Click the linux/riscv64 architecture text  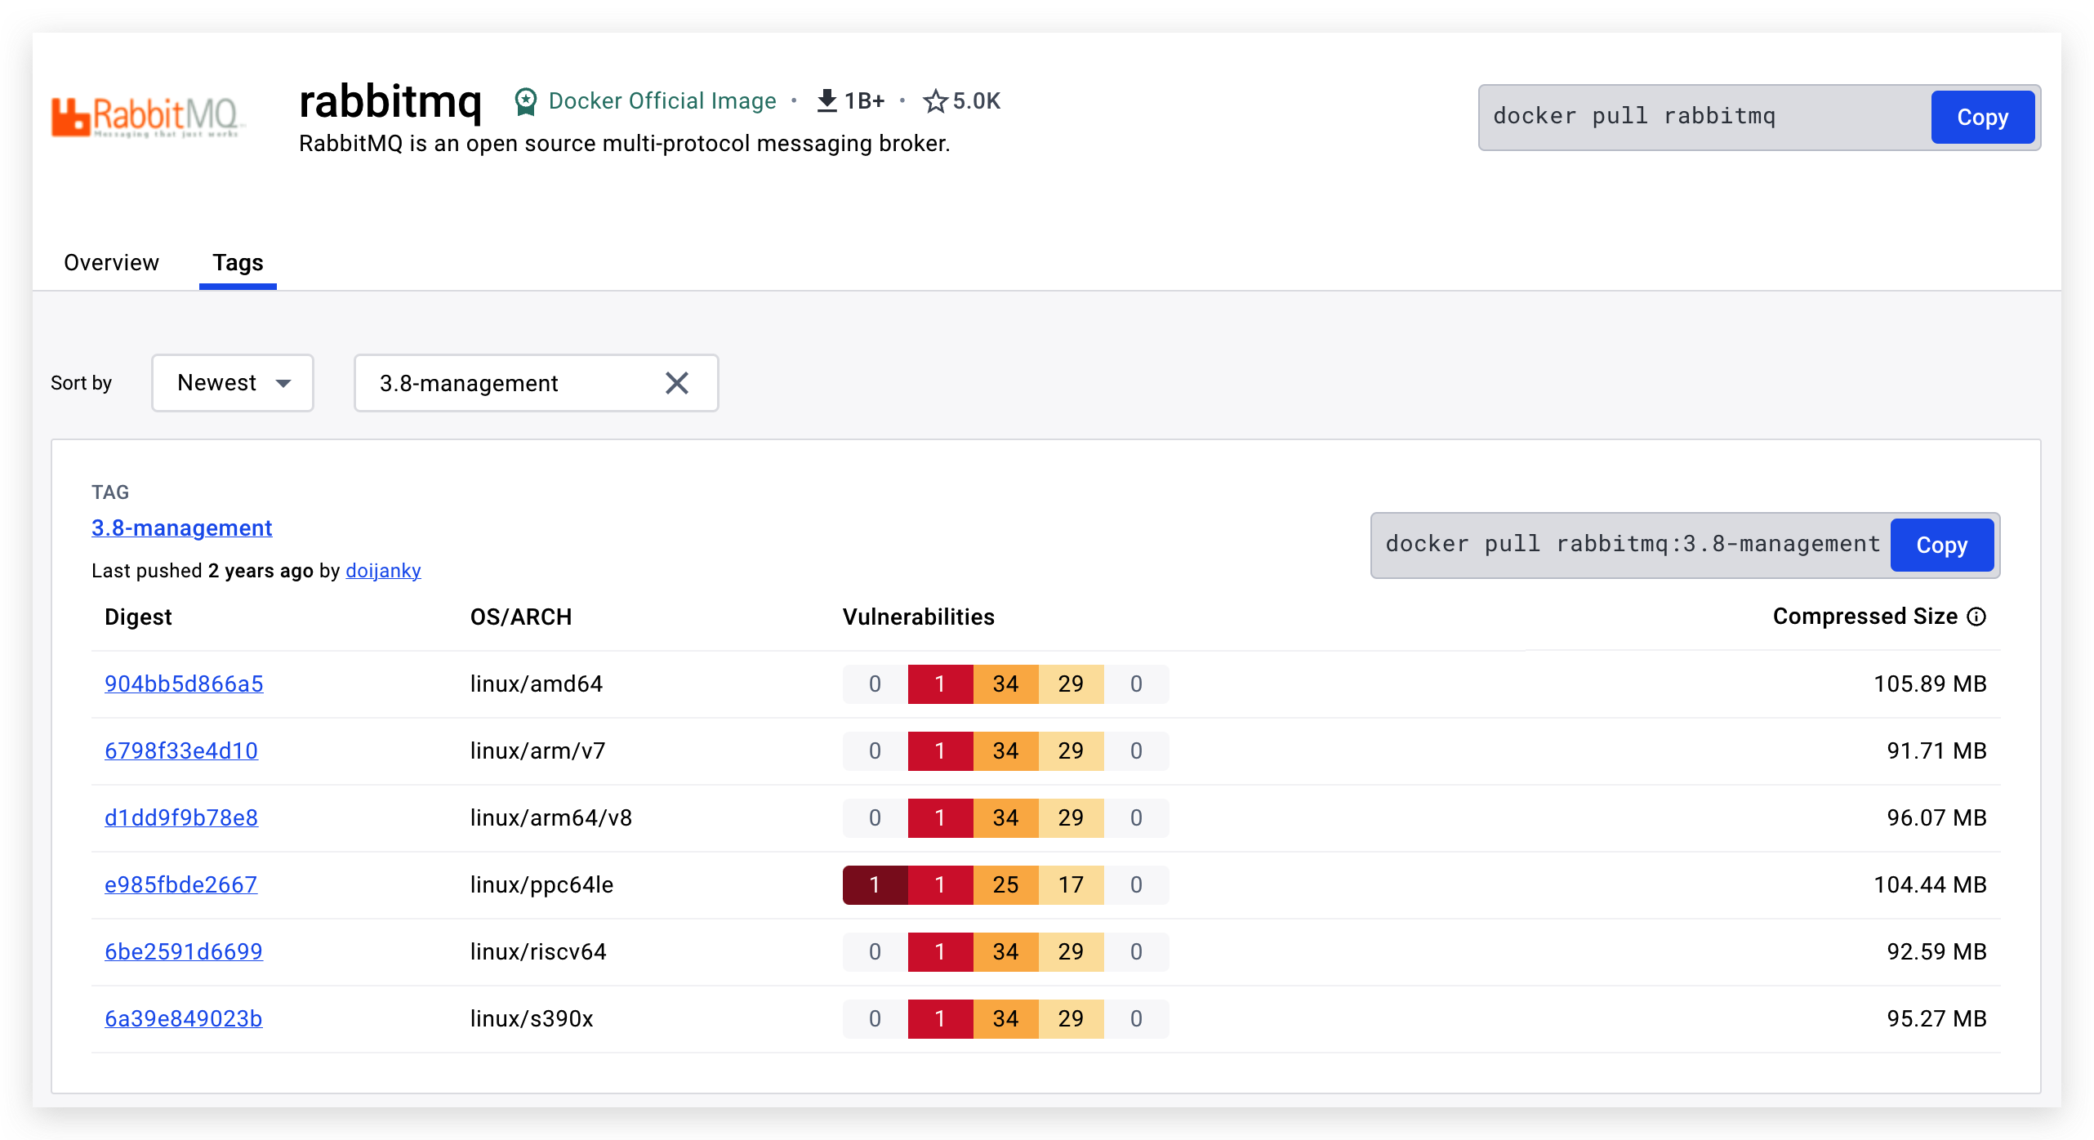tap(538, 952)
